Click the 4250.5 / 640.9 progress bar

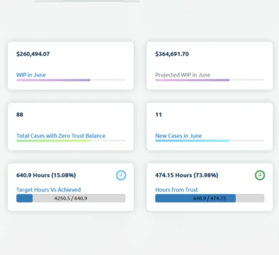tap(71, 198)
